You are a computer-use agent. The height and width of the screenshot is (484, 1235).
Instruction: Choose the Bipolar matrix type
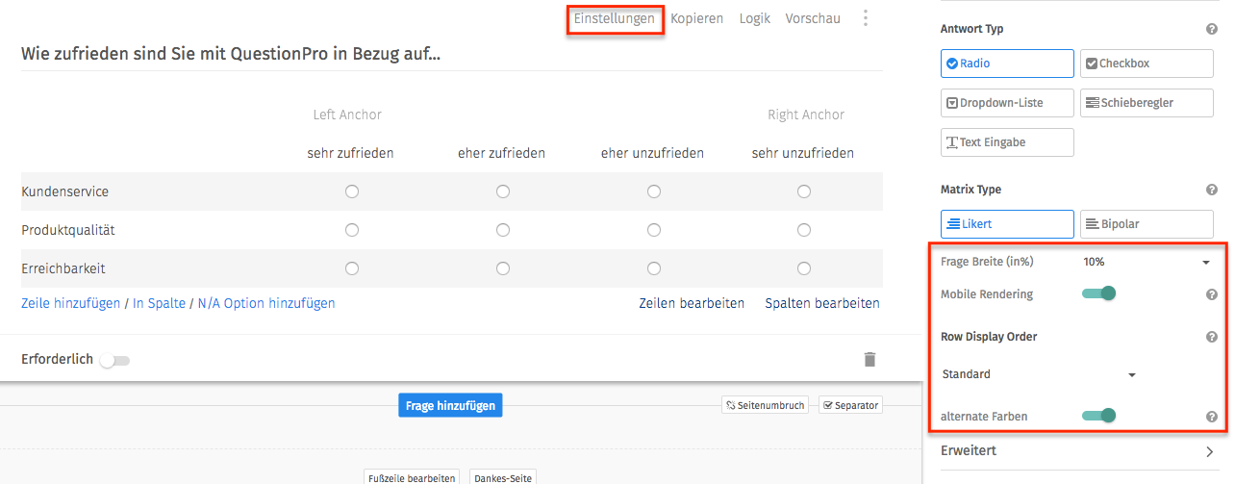coord(1147,224)
